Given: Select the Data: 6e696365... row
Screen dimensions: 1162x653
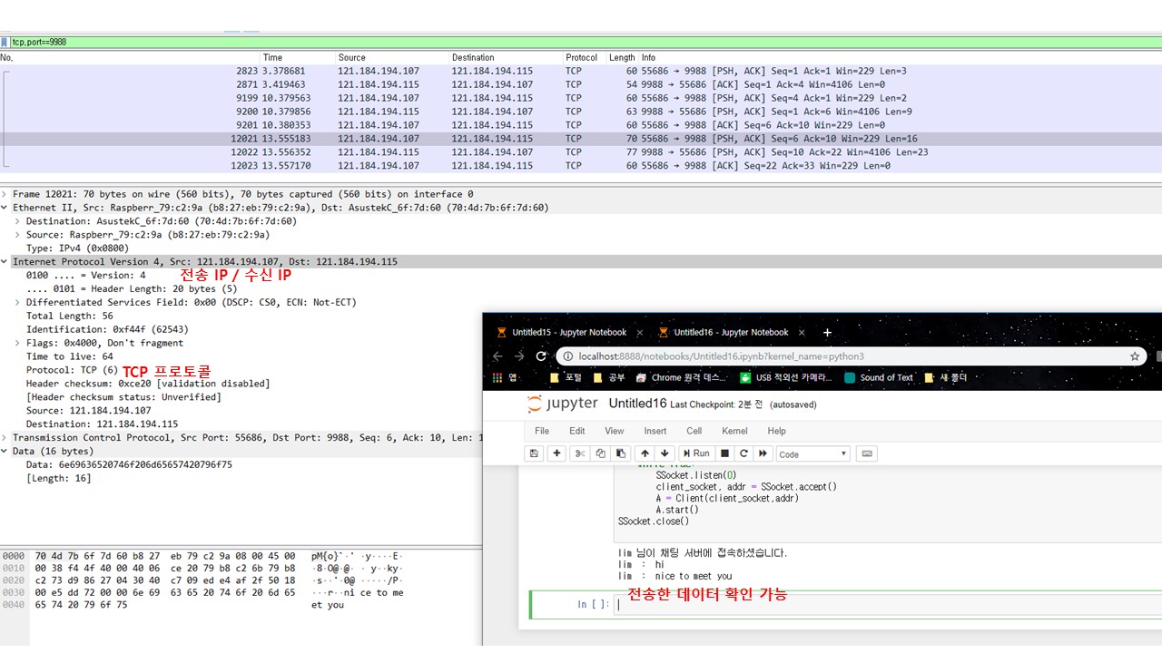Looking at the screenshot, I should pos(129,464).
